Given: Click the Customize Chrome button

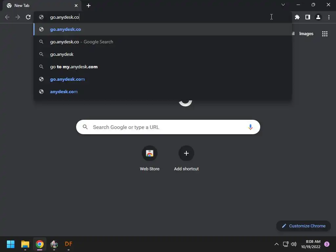Looking at the screenshot, I should tap(304, 226).
